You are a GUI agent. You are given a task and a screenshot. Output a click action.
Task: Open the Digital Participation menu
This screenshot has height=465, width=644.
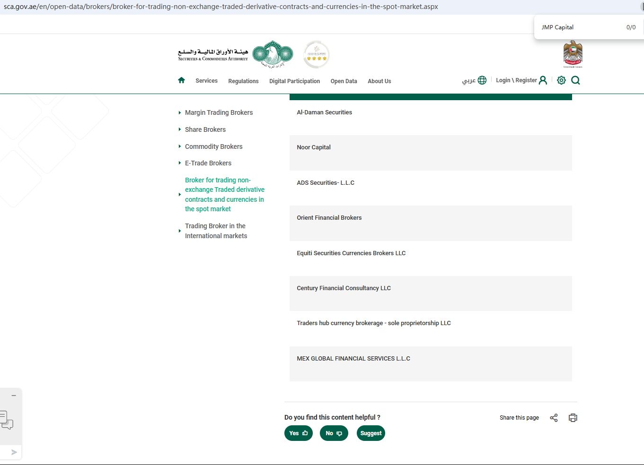[x=295, y=81]
